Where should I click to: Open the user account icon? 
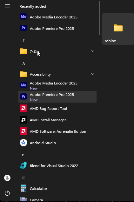point(7,178)
